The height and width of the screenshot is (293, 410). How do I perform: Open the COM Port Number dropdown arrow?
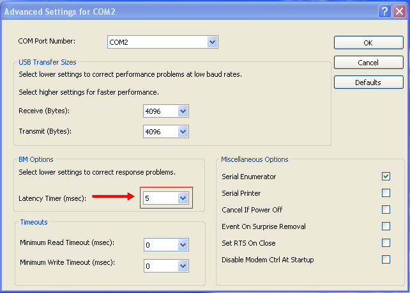tap(212, 42)
